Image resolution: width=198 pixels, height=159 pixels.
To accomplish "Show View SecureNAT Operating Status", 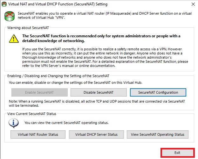I will click(158, 134).
